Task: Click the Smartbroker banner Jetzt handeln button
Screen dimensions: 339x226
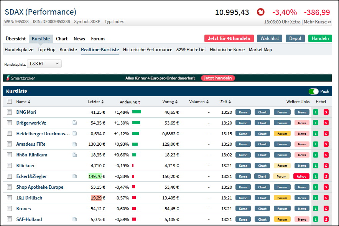Action: point(217,78)
